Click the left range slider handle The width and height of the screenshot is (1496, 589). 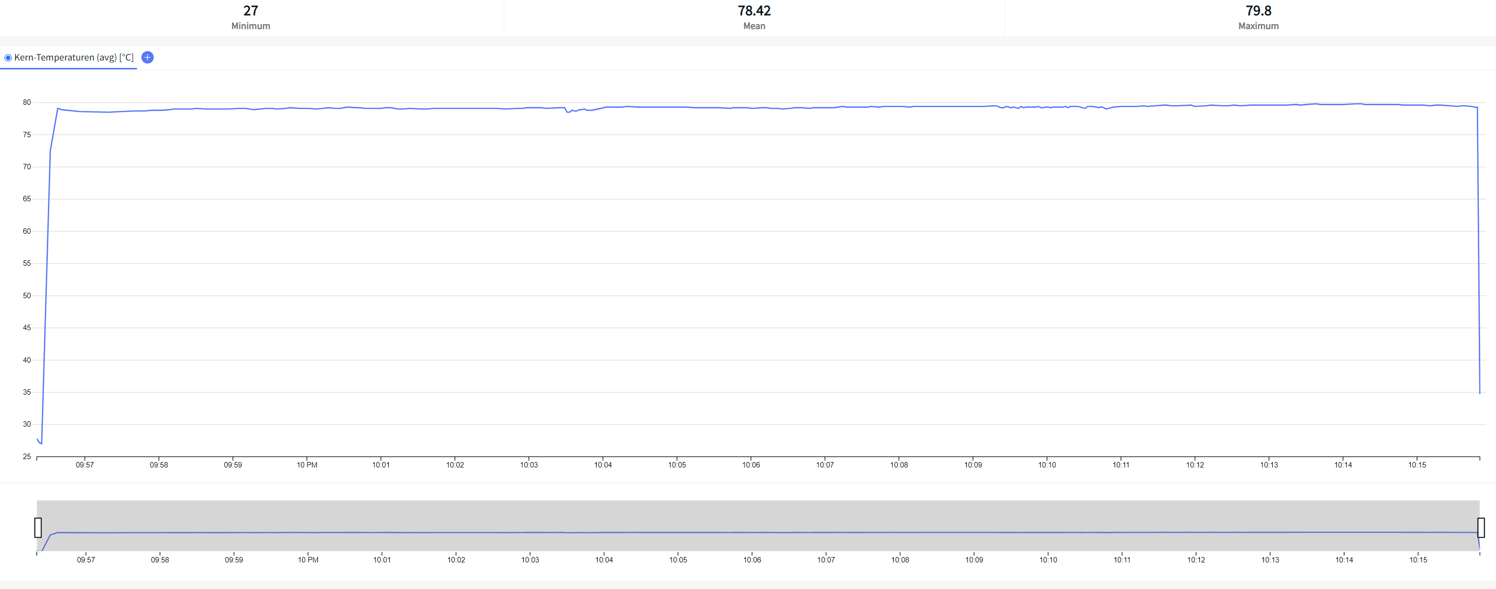(x=38, y=527)
